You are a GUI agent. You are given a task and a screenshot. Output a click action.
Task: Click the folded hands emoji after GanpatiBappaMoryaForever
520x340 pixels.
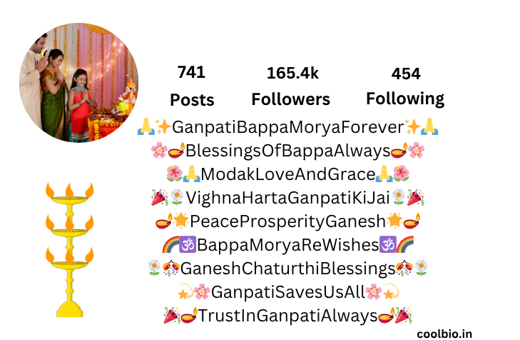[x=429, y=126]
